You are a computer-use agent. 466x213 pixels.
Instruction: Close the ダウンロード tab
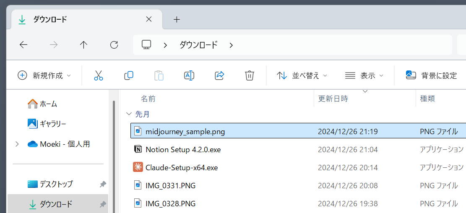pos(148,19)
